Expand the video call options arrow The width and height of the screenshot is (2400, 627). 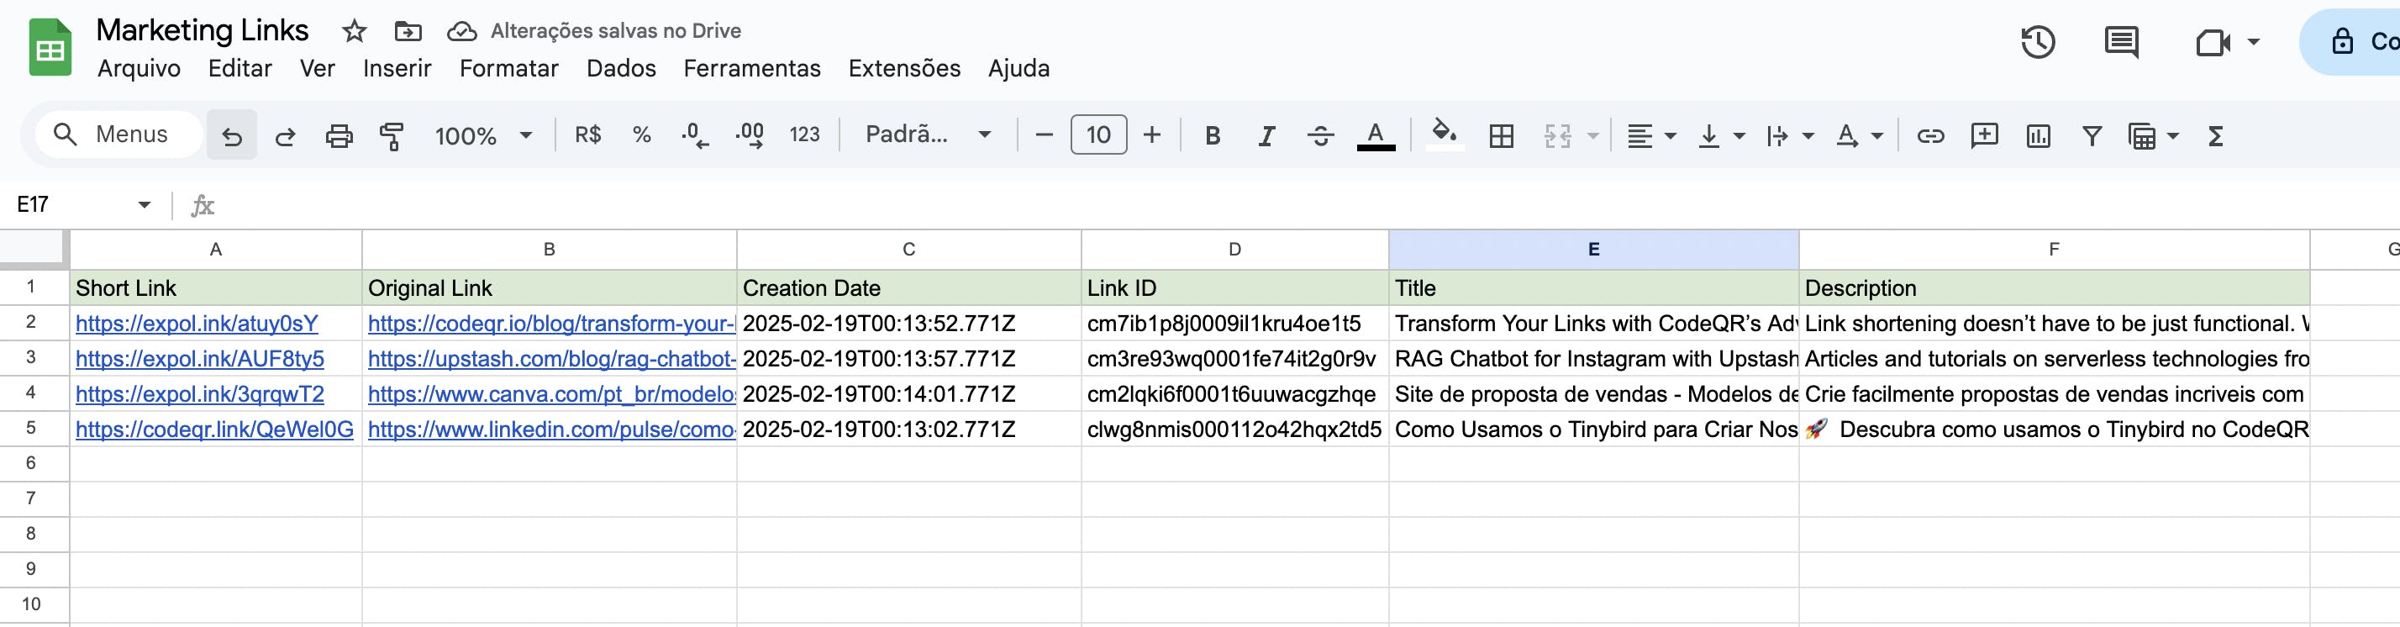point(2253,42)
